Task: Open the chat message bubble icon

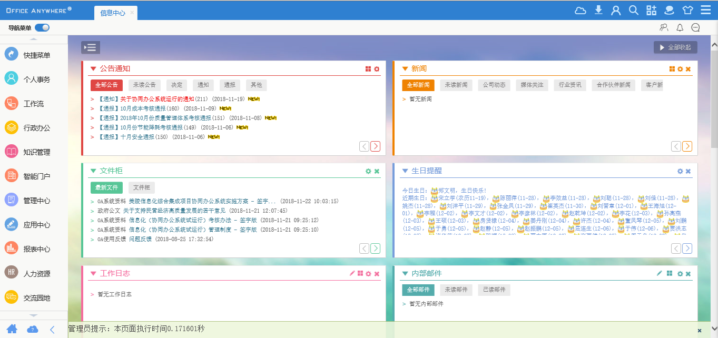Action: click(695, 28)
